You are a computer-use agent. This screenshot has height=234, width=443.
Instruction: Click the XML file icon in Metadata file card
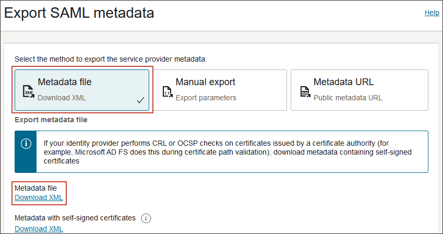coord(29,92)
